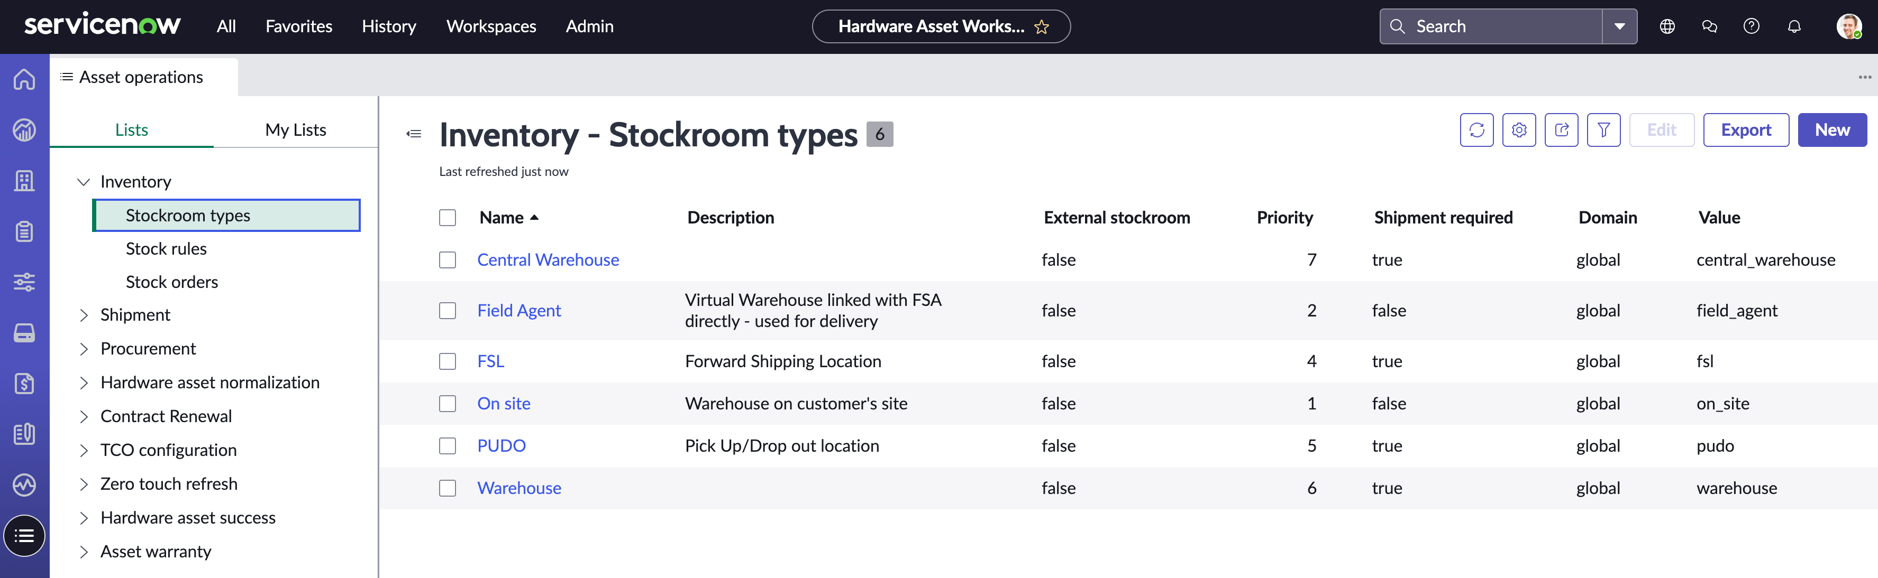Tick the select-all header checkbox

(x=448, y=218)
